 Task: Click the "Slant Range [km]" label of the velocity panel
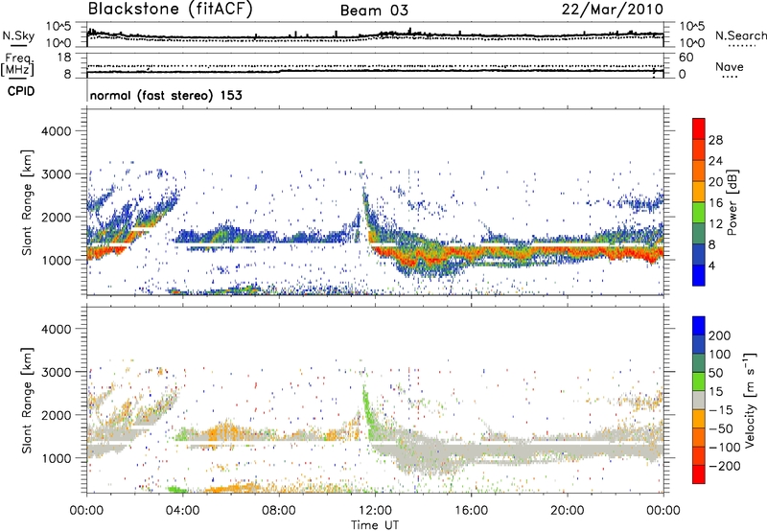(27, 400)
